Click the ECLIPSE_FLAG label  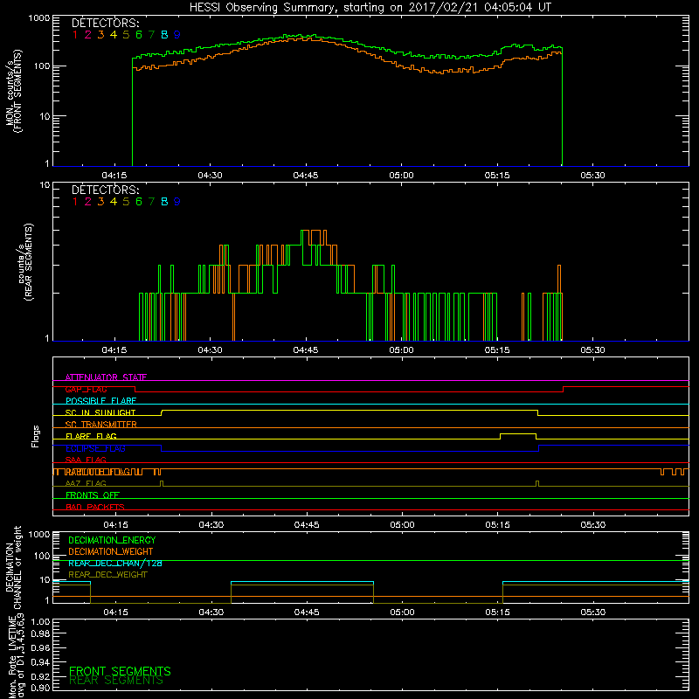pos(95,448)
